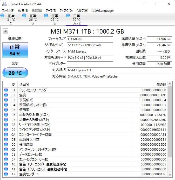Click the title MSI M371 1TB : 1000.2 GB
Image resolution: width=175 pixels, height=180 pixels.
(x=87, y=31)
